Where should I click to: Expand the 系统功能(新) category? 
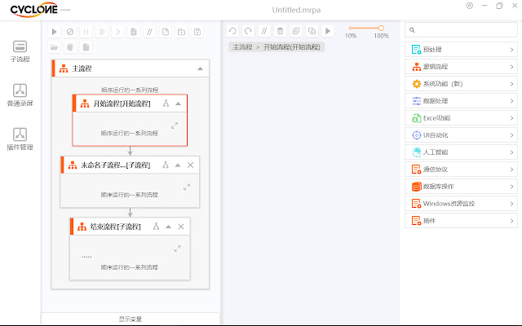(461, 84)
